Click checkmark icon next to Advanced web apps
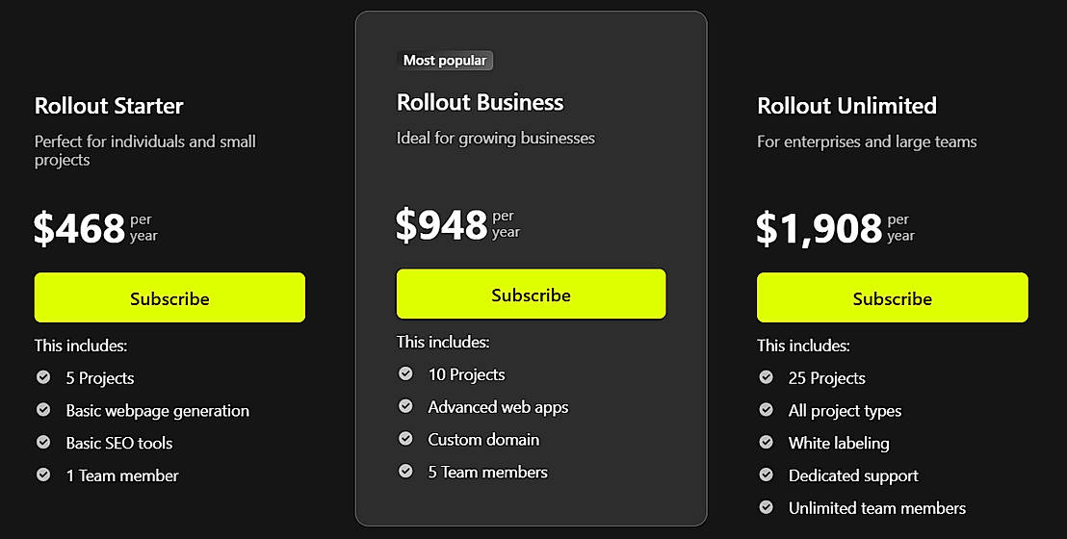Image resolution: width=1067 pixels, height=539 pixels. pos(405,406)
